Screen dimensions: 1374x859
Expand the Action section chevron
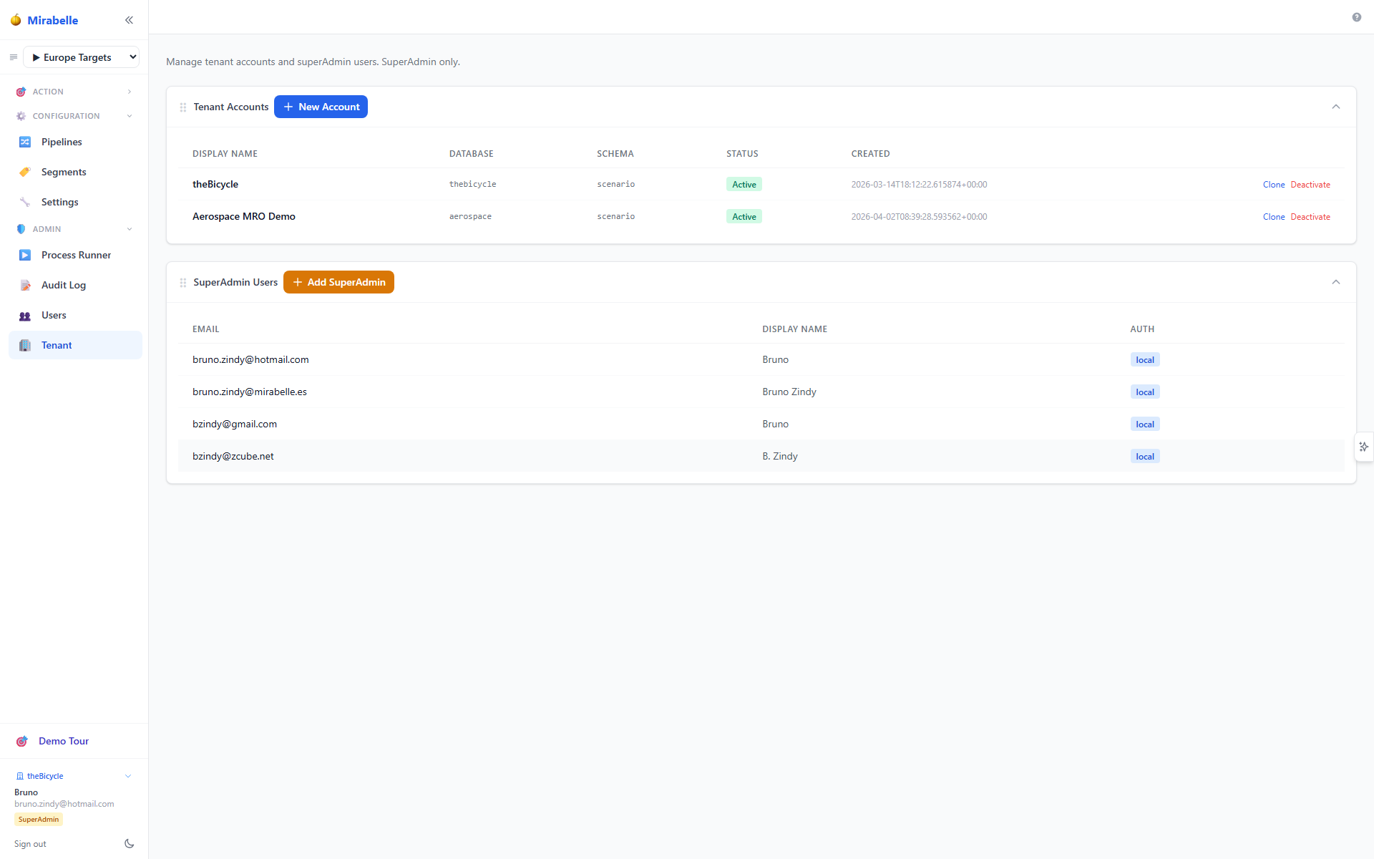point(130,92)
